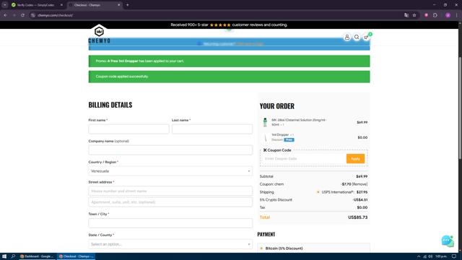Click the browser back arrow

coord(5,15)
